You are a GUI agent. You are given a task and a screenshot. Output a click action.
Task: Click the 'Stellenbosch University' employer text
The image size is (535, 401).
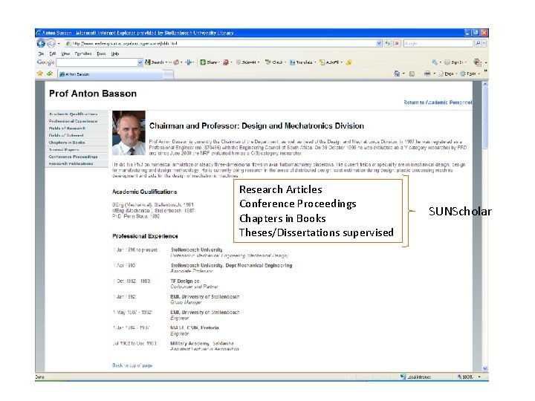(x=196, y=250)
